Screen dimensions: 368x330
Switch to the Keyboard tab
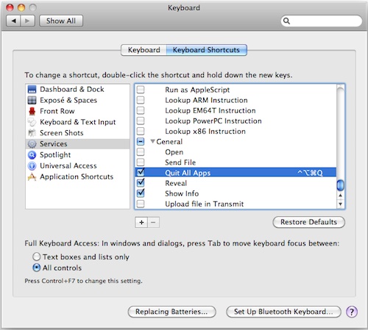click(x=144, y=50)
